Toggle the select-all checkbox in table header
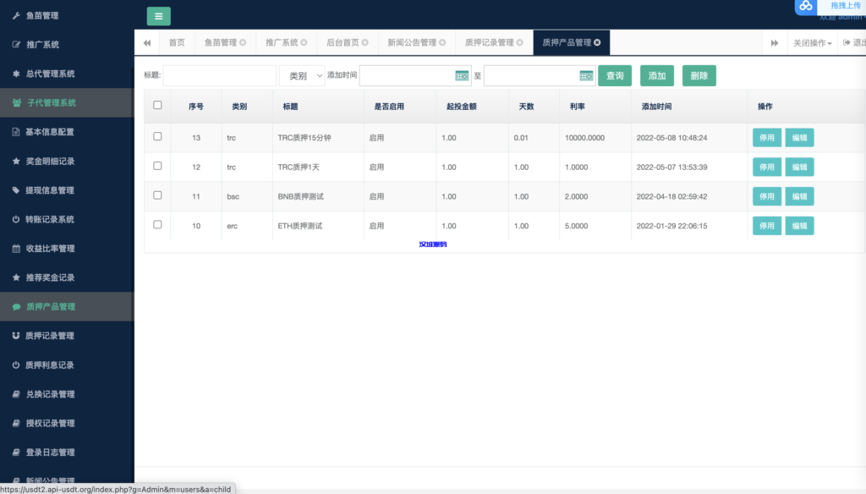The image size is (866, 494). coord(157,105)
